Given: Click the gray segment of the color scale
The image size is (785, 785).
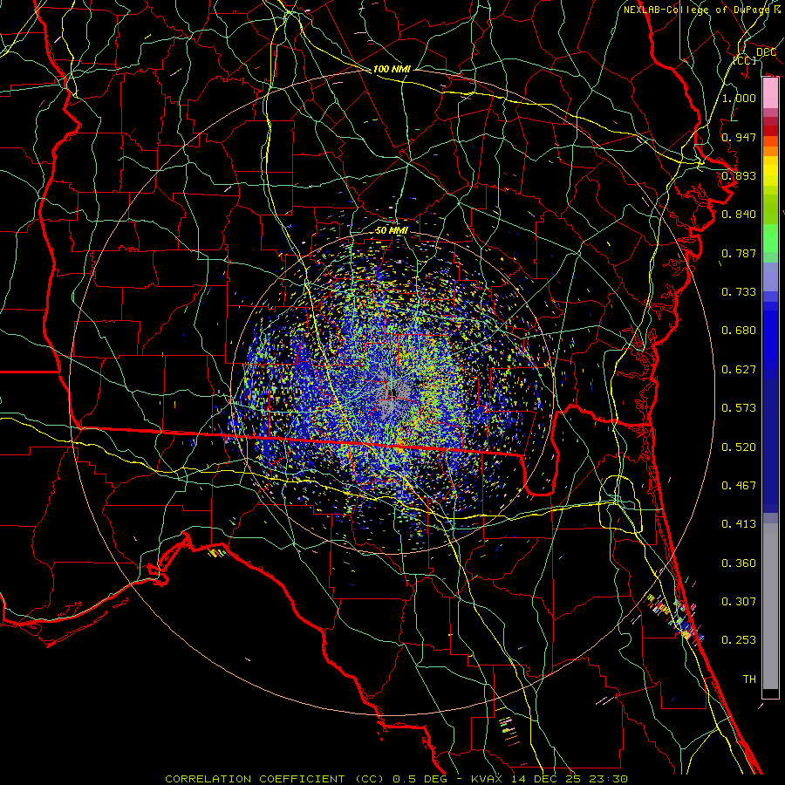Looking at the screenshot, I should [770, 606].
